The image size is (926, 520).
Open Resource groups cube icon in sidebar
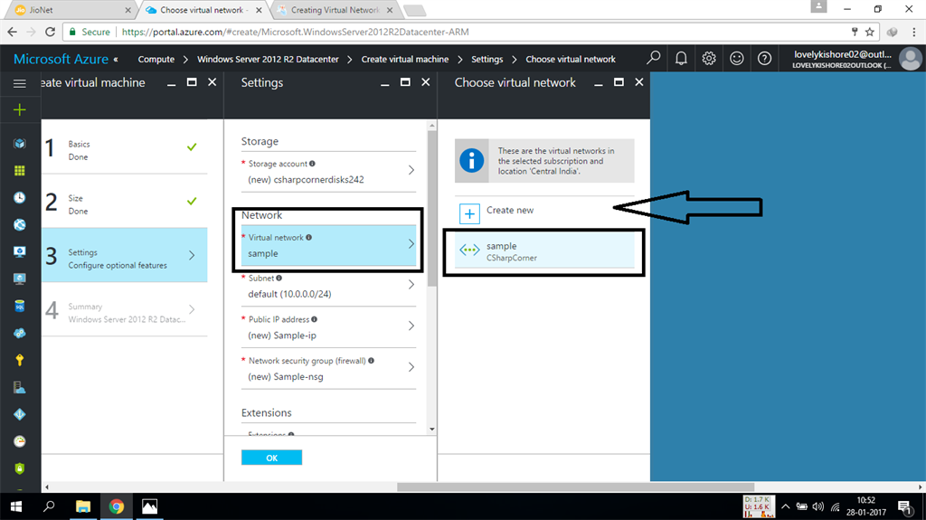pyautogui.click(x=20, y=144)
